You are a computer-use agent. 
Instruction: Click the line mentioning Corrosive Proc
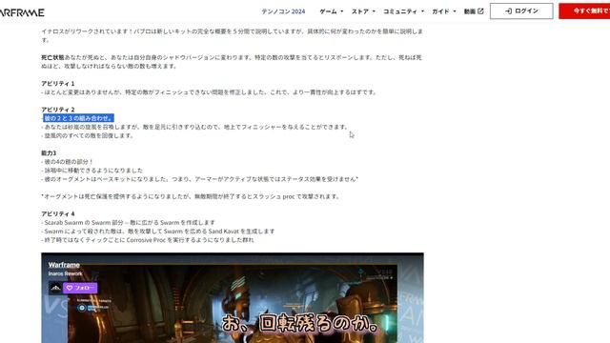pyautogui.click(x=147, y=240)
